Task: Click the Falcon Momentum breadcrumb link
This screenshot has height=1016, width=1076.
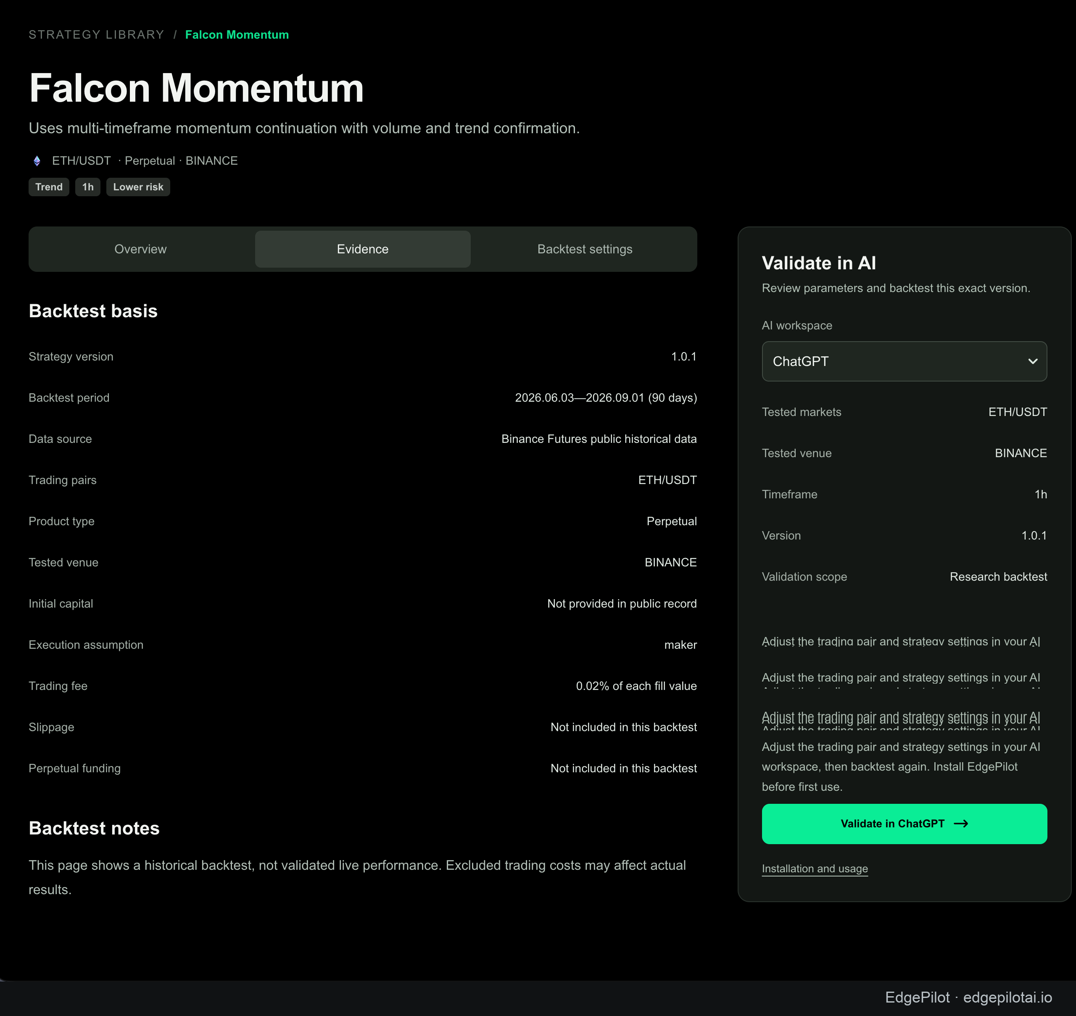Action: [x=237, y=34]
